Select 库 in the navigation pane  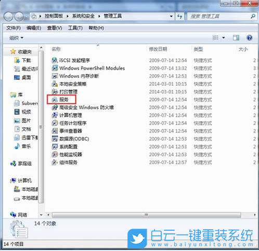click(x=17, y=95)
